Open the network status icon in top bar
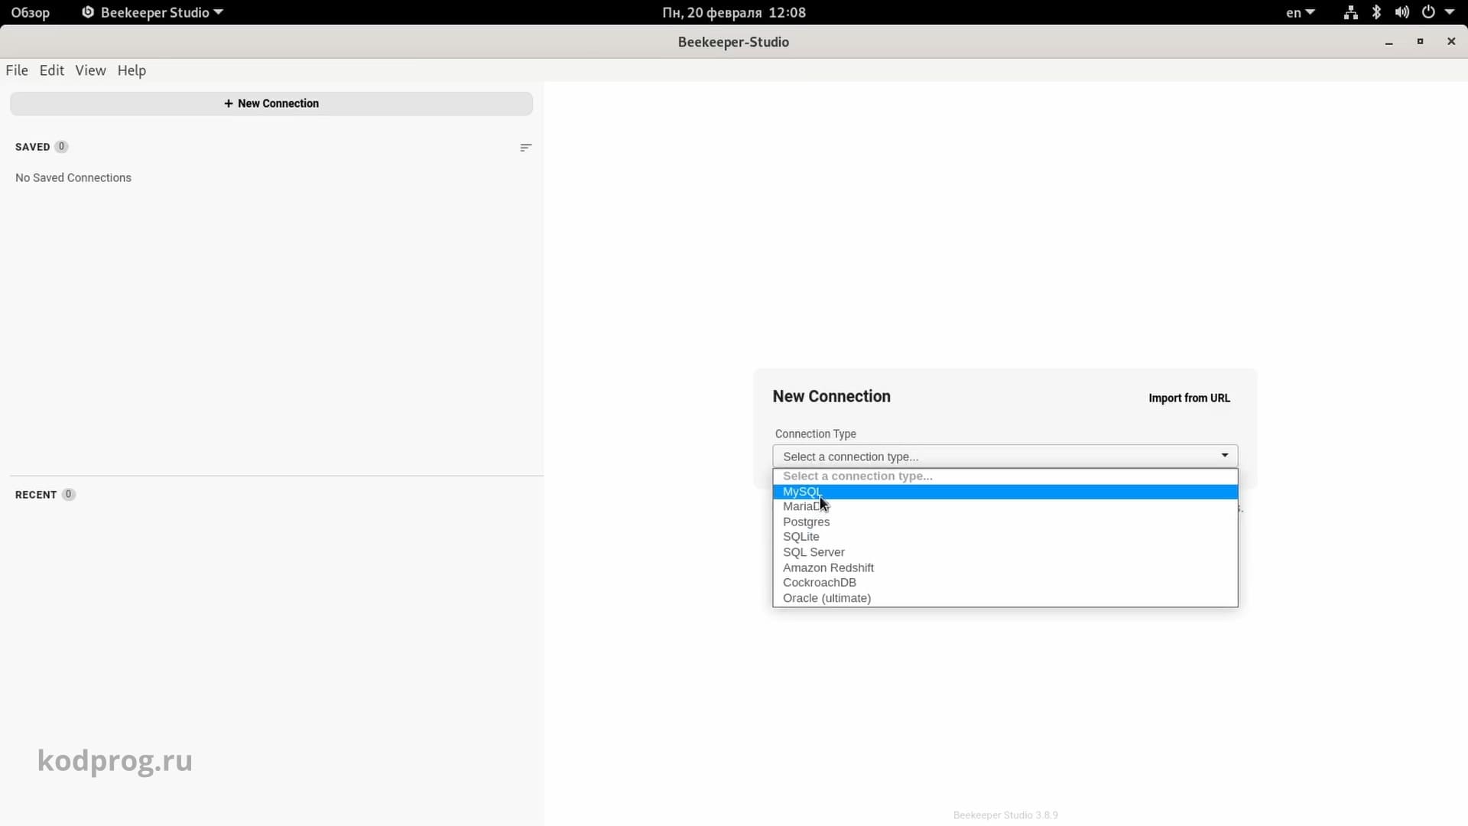The height and width of the screenshot is (826, 1468). (1351, 12)
